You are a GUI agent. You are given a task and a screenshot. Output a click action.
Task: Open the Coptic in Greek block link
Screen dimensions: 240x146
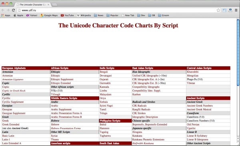tap(14, 91)
